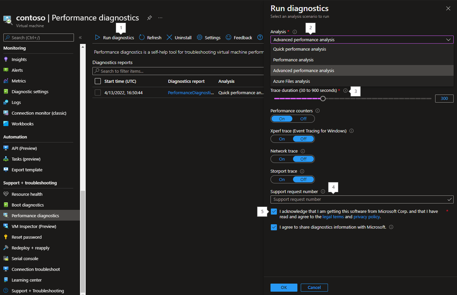Click the Run diagnostics play icon
Image resolution: width=457 pixels, height=295 pixels.
click(97, 38)
